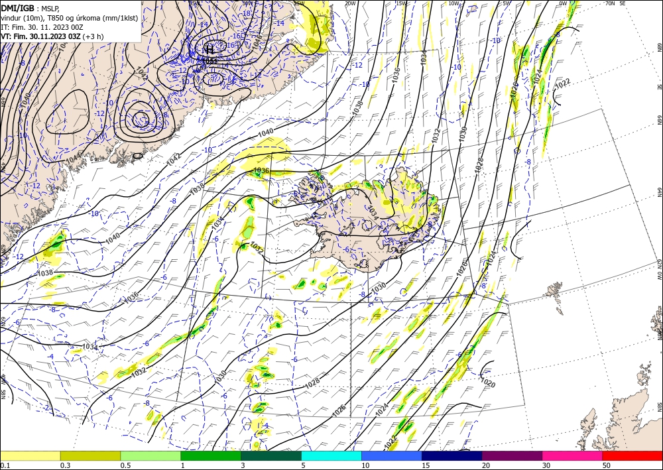Click the 20W longitude label
Image resolution: width=663 pixels, height=470 pixels.
point(349,3)
